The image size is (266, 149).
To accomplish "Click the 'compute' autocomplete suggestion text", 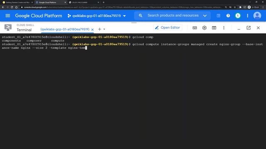I will tap(58, 41).
